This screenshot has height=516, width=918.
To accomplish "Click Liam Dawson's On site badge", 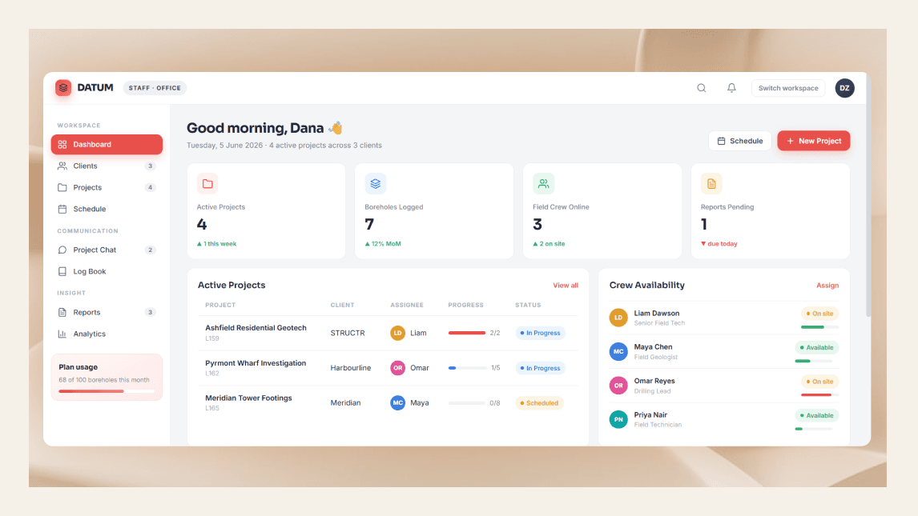I will (x=819, y=314).
